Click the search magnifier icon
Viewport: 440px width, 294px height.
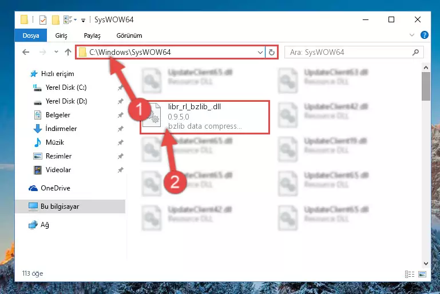pos(415,52)
